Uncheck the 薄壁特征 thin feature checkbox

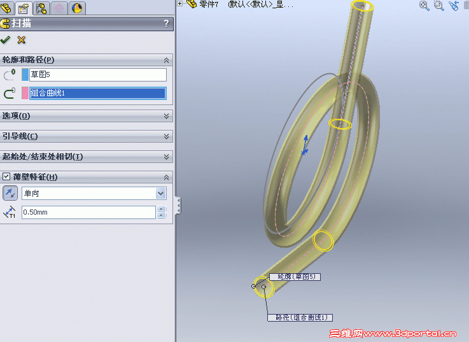(6, 176)
